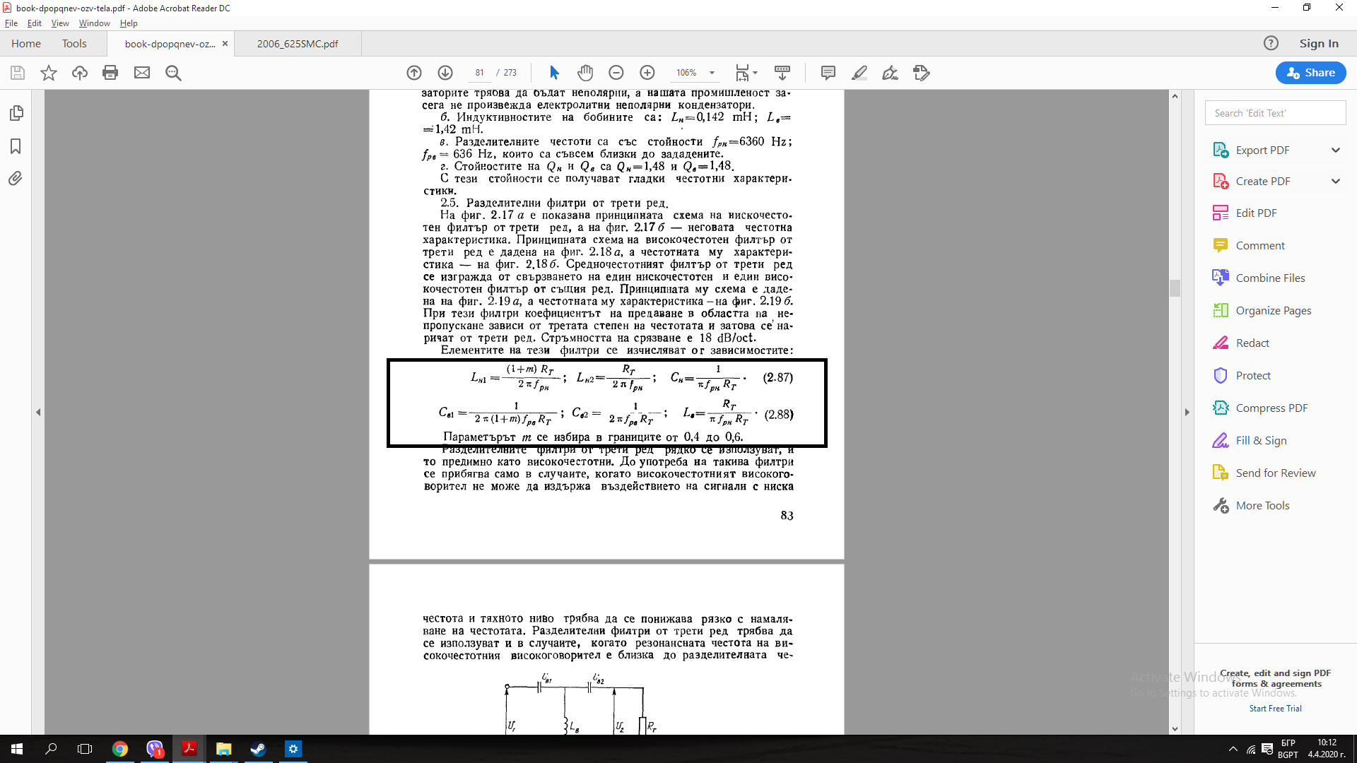This screenshot has height=763, width=1357.
Task: Open the Window menu
Action: click(x=94, y=23)
